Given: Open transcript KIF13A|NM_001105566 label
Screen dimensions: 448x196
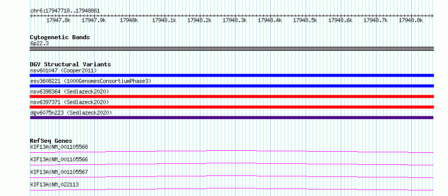Looking at the screenshot, I should 59,159.
